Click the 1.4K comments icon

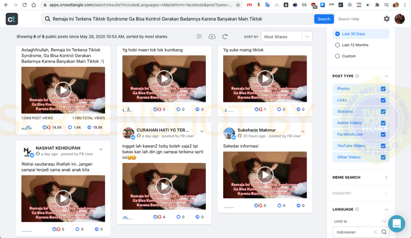point(70,127)
